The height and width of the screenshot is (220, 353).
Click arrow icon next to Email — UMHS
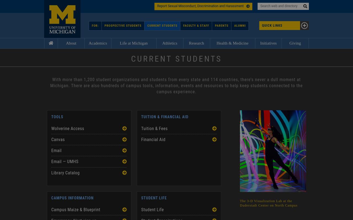tap(125, 161)
